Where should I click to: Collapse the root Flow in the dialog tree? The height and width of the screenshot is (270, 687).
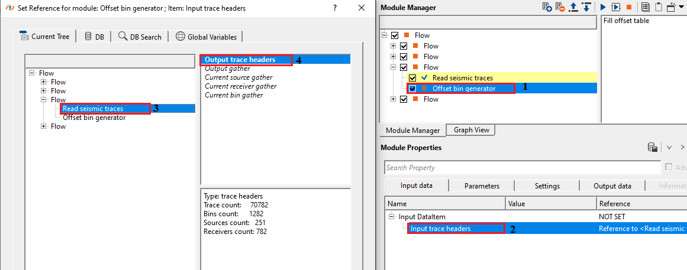pos(31,73)
